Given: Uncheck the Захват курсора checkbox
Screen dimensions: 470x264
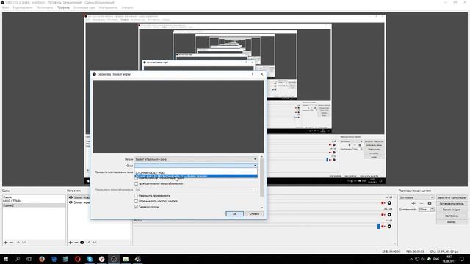Looking at the screenshot, I should [x=137, y=207].
